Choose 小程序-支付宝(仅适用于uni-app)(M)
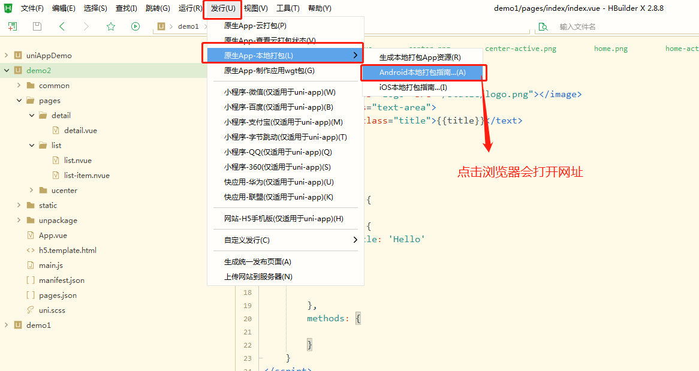Image resolution: width=699 pixels, height=371 pixels. pos(286,122)
